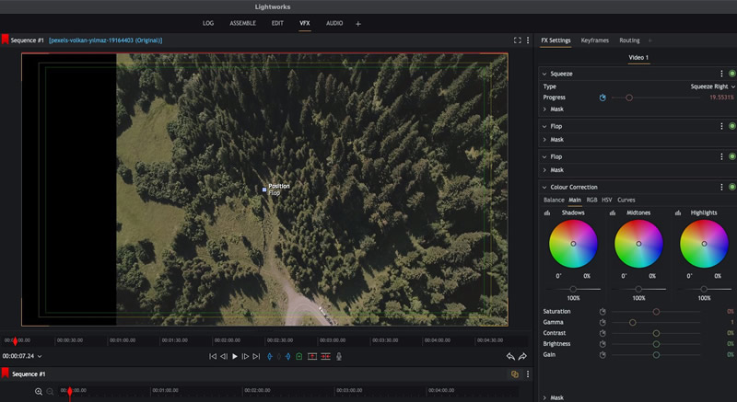This screenshot has width=737, height=402.
Task: Open Colour Correction HSV tab
Action: click(x=607, y=200)
